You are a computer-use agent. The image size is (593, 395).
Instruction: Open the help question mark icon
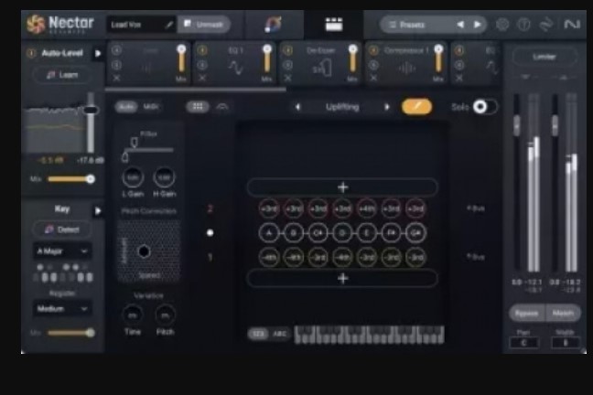(523, 25)
